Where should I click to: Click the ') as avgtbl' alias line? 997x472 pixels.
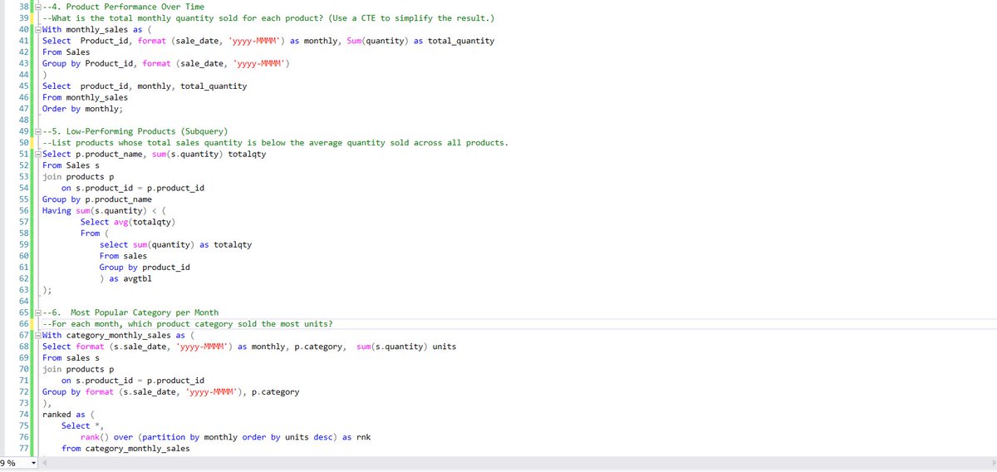coord(126,278)
